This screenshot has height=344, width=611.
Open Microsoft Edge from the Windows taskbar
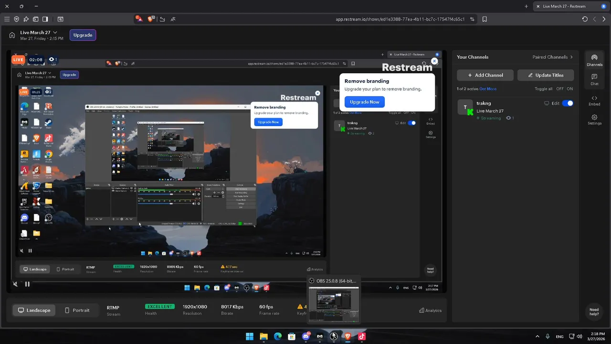click(278, 336)
